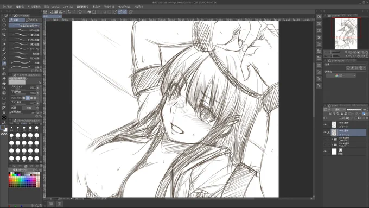Image resolution: width=369 pixels, height=208 pixels.
Task: Select the Auto select magic wand tool
Action: pyautogui.click(x=4, y=45)
